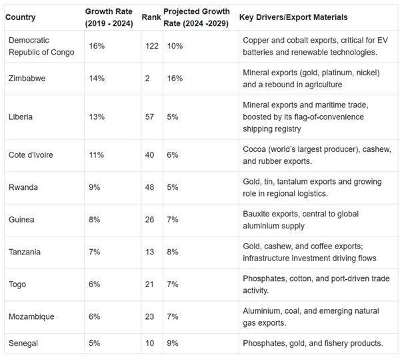Viewport: 400px width, 357px height.
Task: Click the Copper and cobalt exports description
Action: click(311, 46)
